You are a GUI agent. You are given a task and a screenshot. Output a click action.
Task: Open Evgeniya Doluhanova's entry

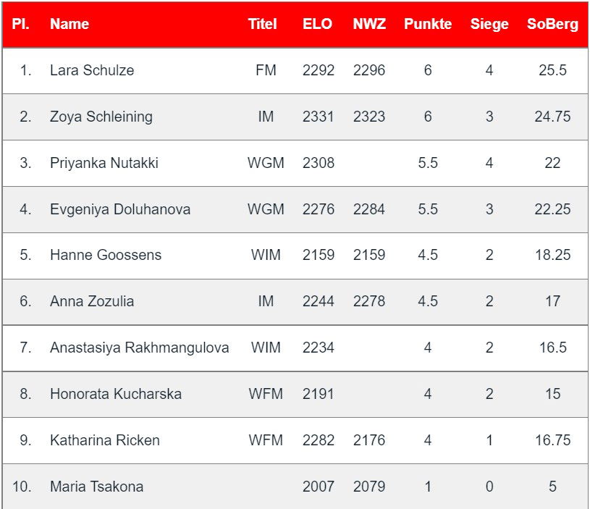pos(120,209)
